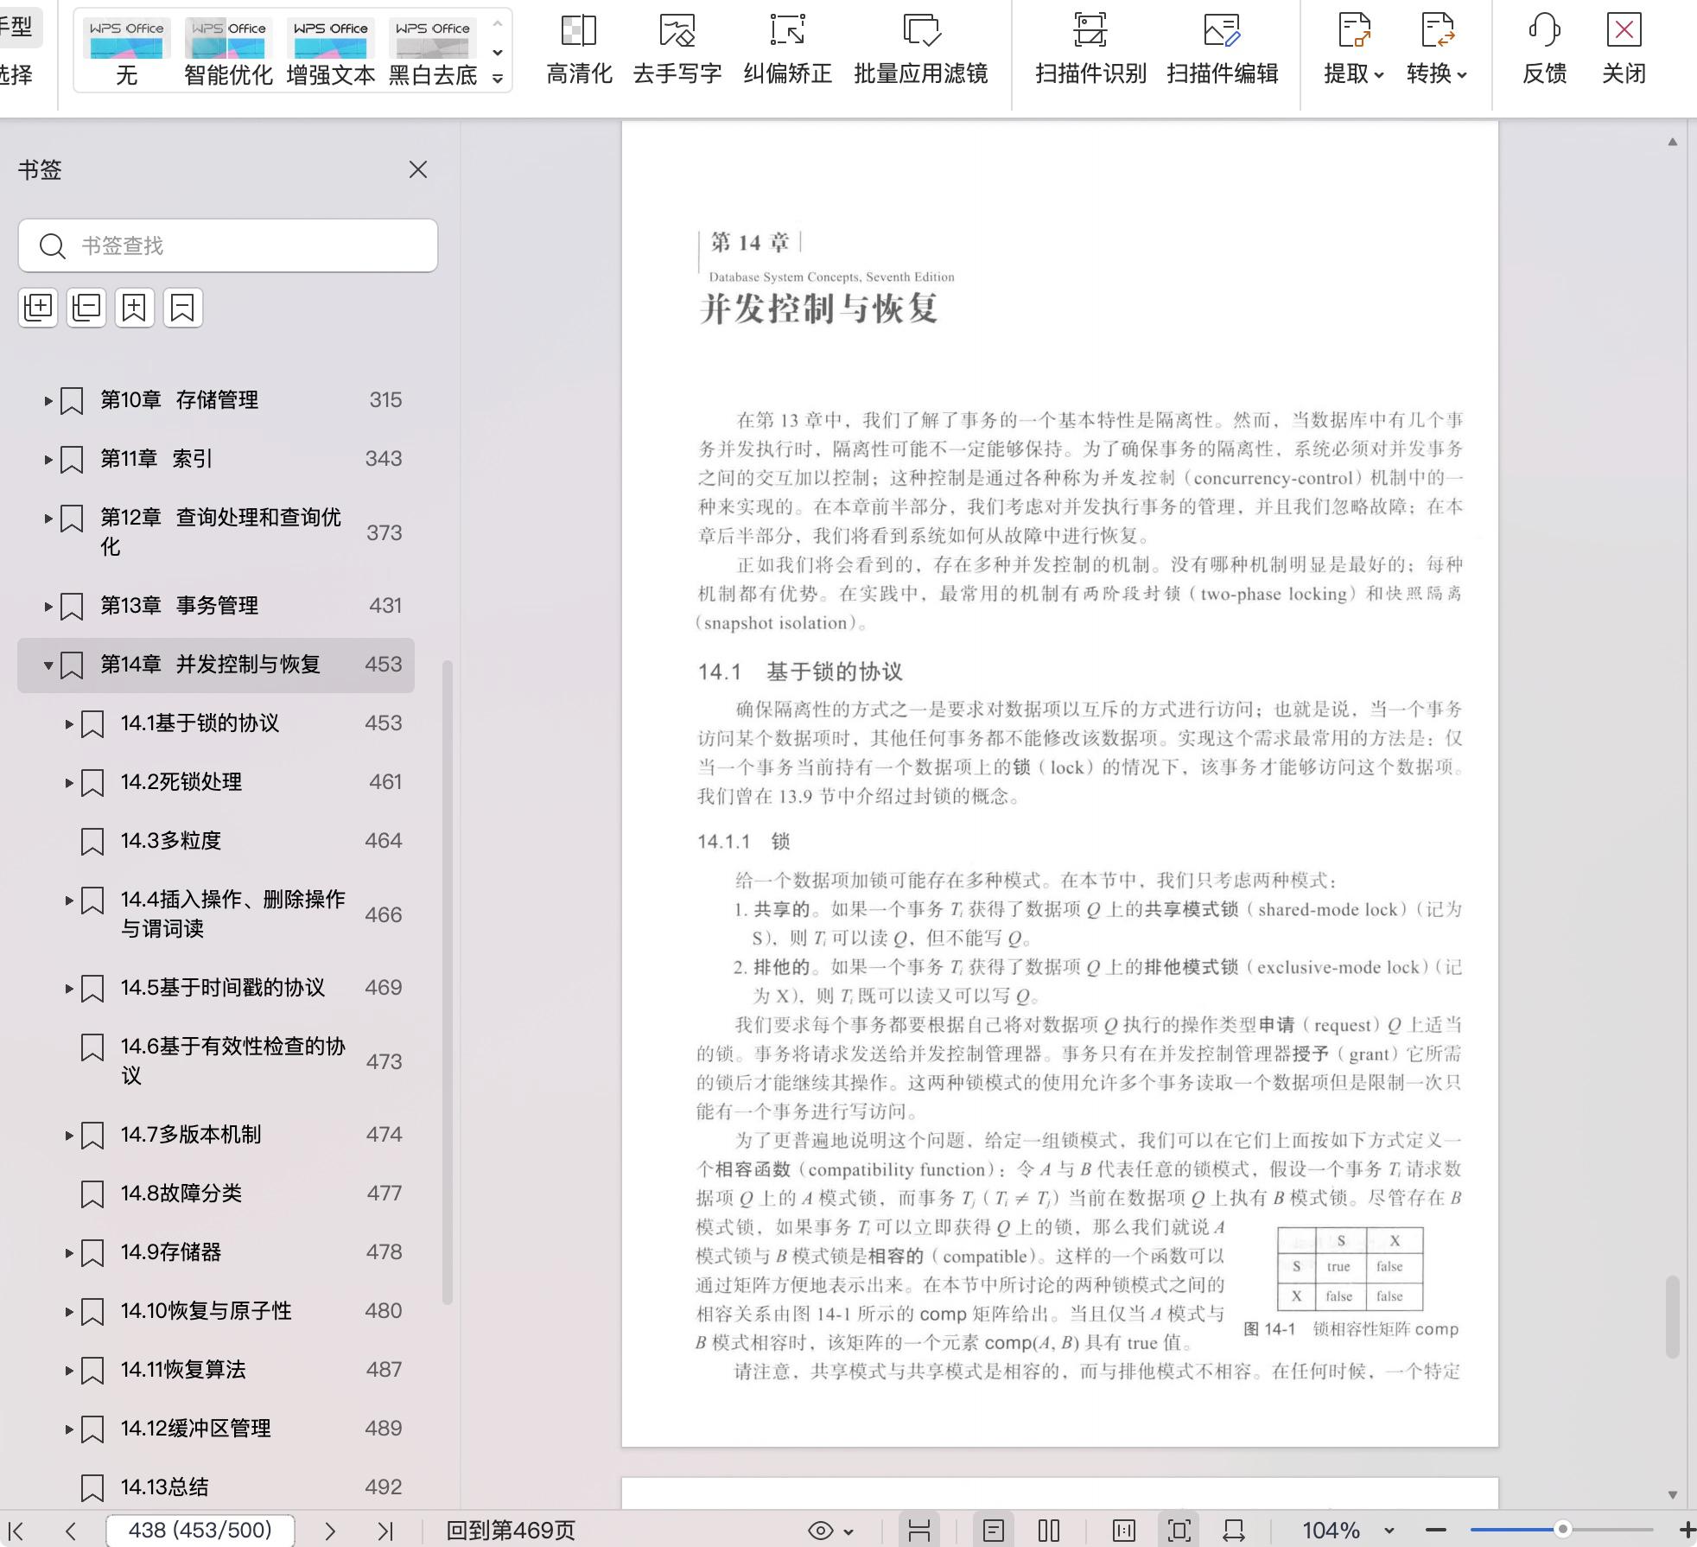
Task: Apply the 高清化 enhancement
Action: [579, 50]
